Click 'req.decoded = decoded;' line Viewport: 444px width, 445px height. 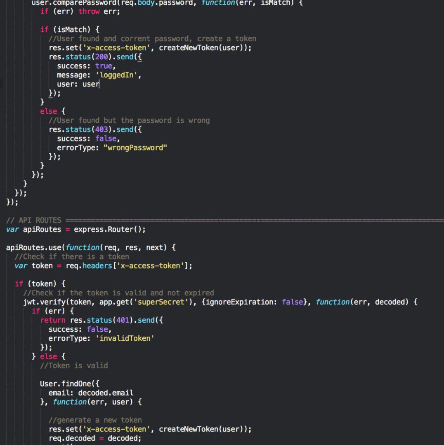tap(95, 438)
